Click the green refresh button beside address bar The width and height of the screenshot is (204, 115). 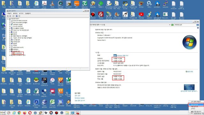172,25
